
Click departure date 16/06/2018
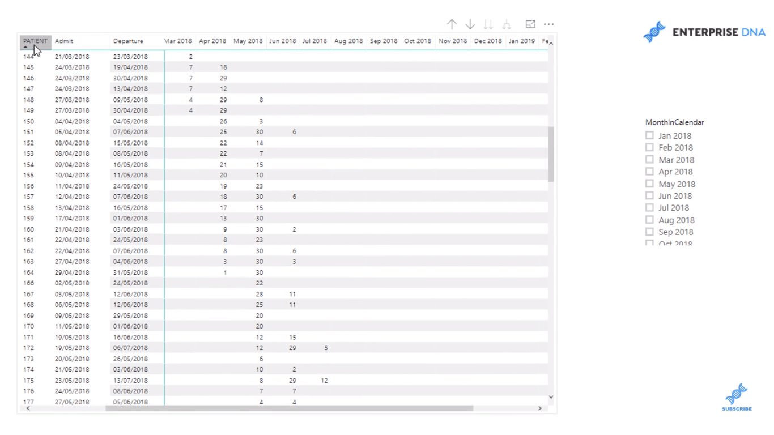pyautogui.click(x=130, y=337)
